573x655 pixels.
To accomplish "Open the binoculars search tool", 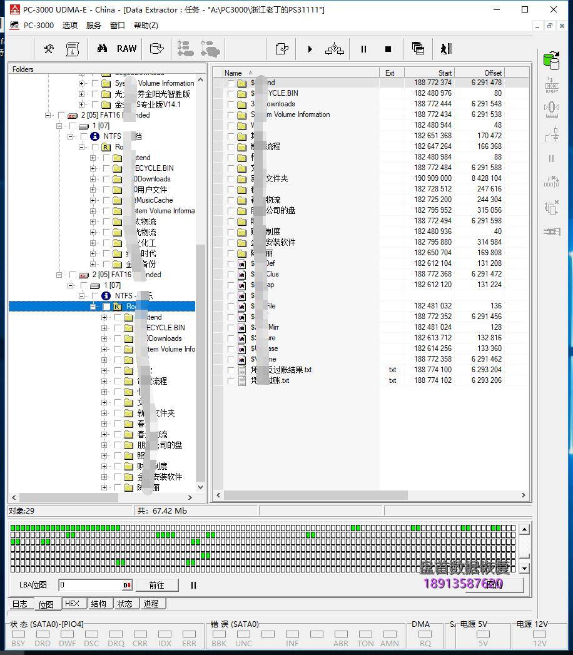I will pyautogui.click(x=103, y=48).
